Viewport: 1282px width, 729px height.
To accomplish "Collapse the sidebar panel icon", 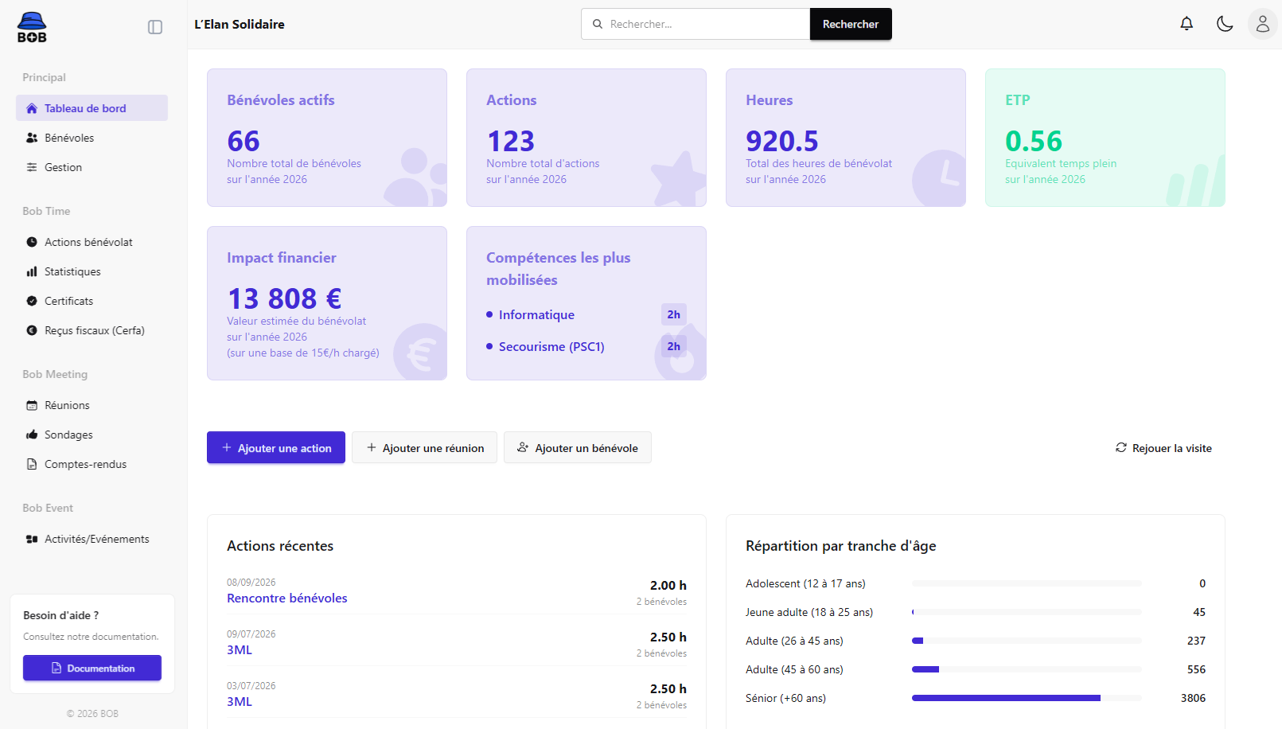I will (155, 27).
